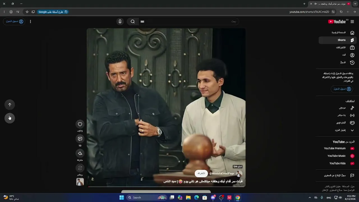
Task: Launch Microsoft Edge from the taskbar
Action: tap(197, 198)
